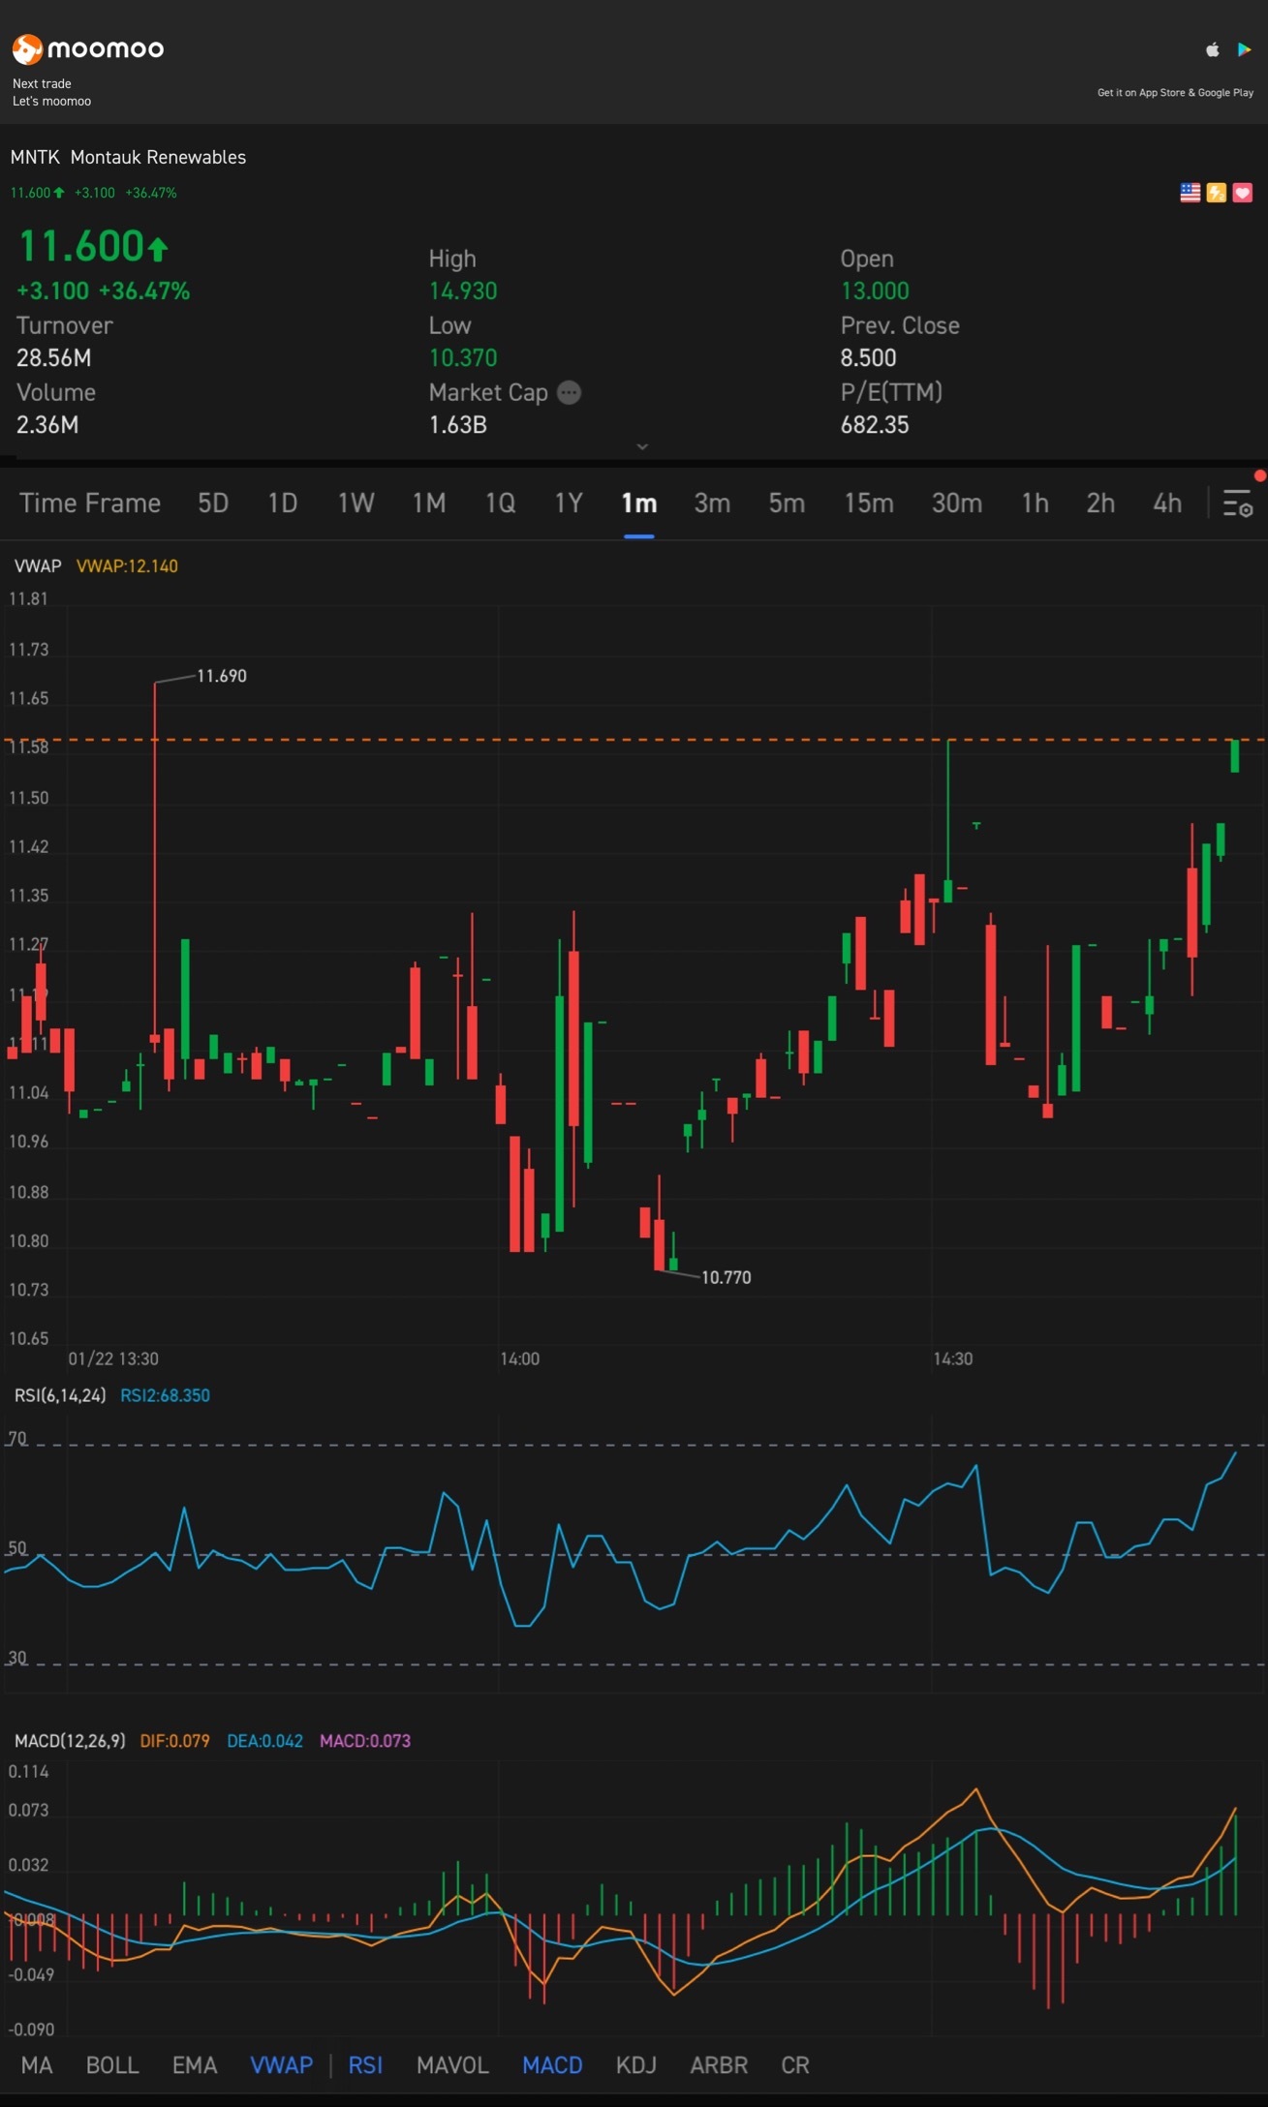Expand quote details with the down chevron

[x=641, y=446]
